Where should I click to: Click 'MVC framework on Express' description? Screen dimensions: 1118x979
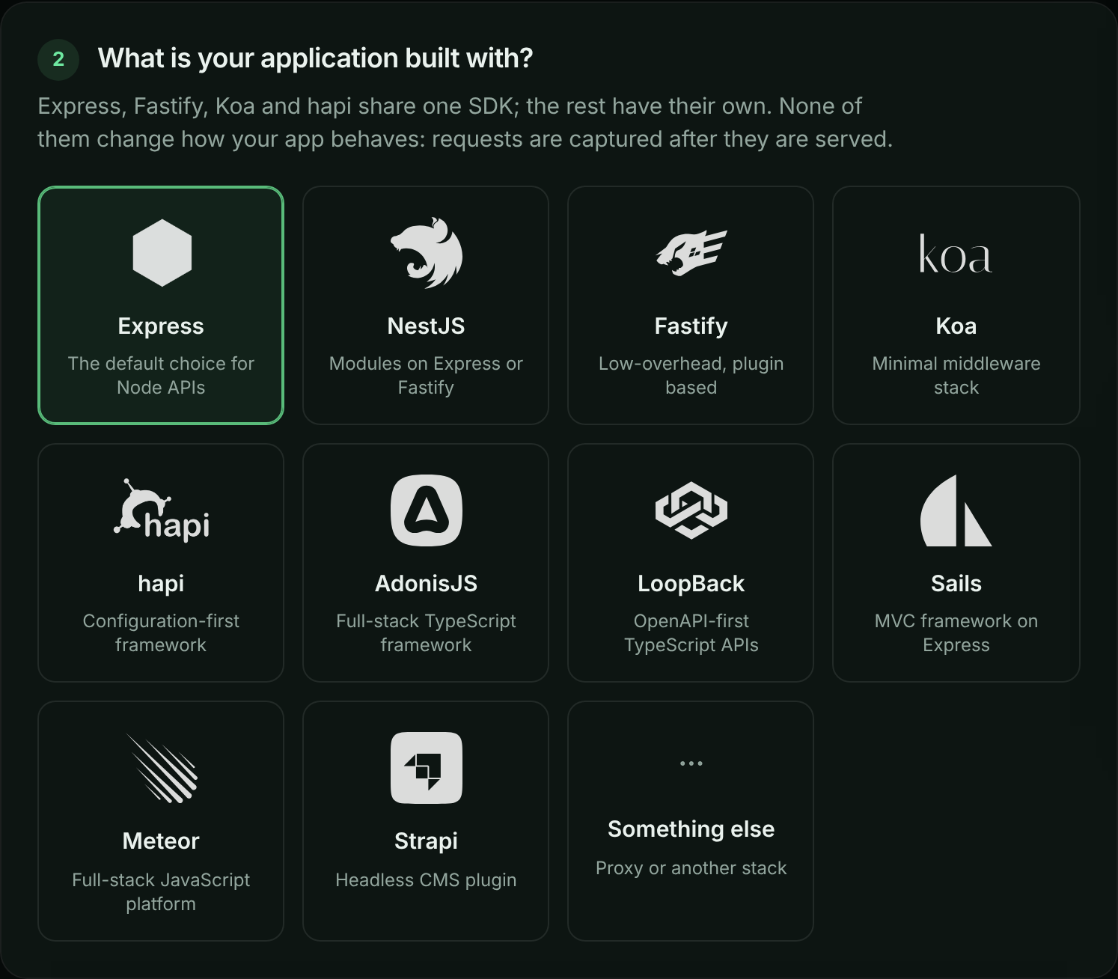coord(956,633)
